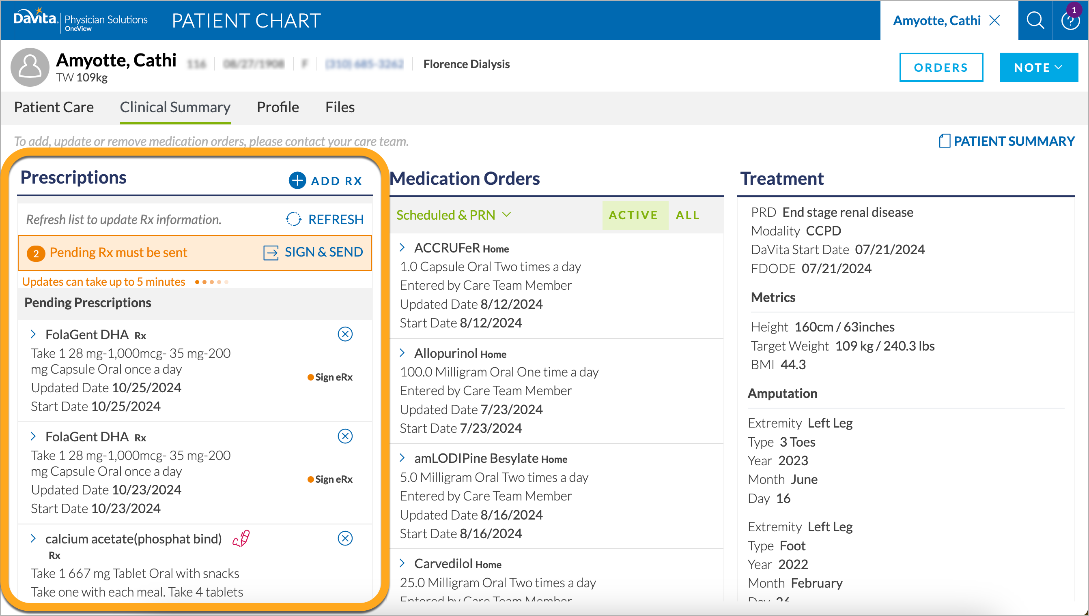The width and height of the screenshot is (1089, 616).
Task: Click the Height 160cm / 63inches value
Action: coord(844,327)
